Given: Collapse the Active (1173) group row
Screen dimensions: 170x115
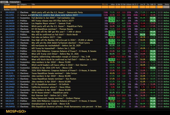Looking at the screenshot, I should (10, 10).
